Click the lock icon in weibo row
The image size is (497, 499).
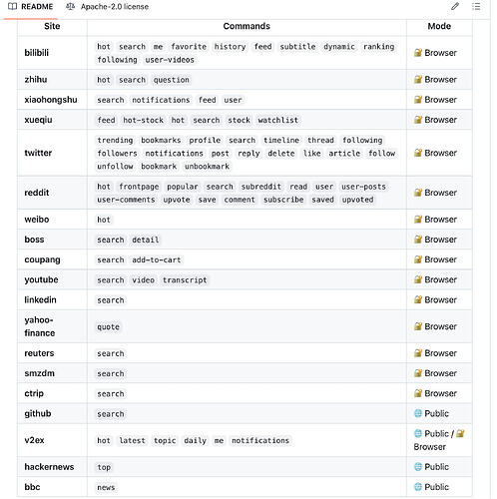[418, 220]
